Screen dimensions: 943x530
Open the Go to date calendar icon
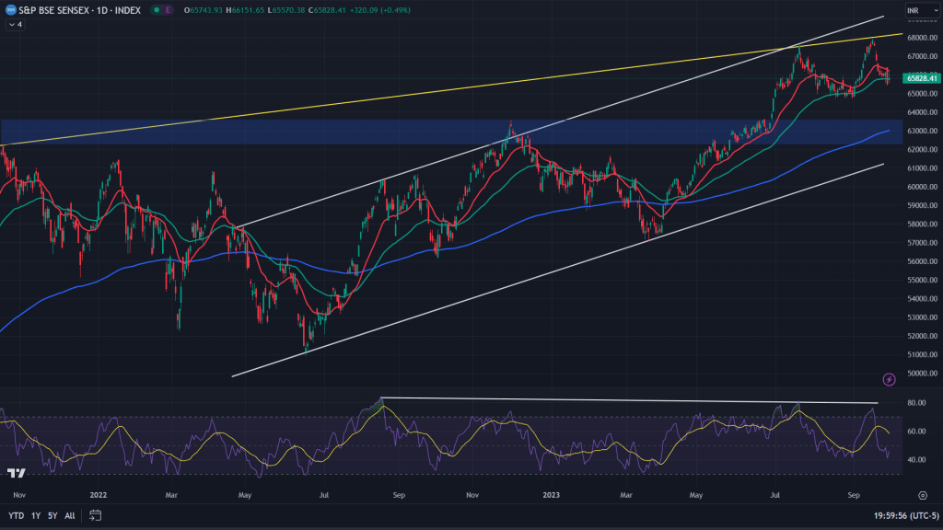[x=95, y=515]
